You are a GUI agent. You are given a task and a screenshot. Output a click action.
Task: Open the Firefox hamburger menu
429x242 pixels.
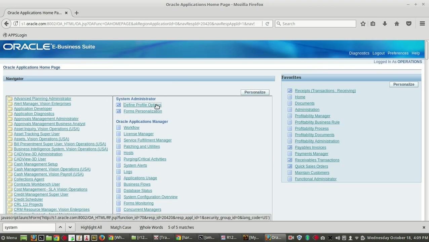[422, 24]
